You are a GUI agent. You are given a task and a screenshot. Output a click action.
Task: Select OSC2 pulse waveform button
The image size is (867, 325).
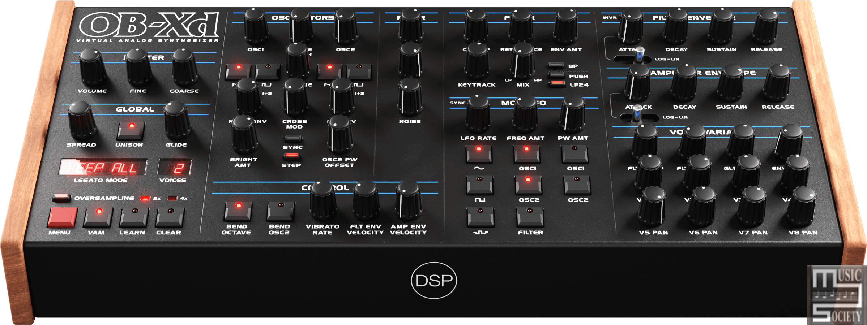[x=359, y=71]
